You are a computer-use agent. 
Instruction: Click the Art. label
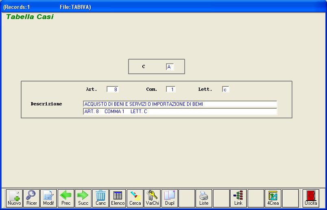click(92, 89)
